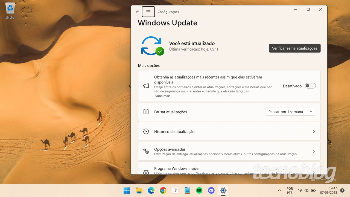Viewport: 350px width, 197px height.
Task: Expand the Pausar atualizações duration dropdown
Action: click(311, 112)
